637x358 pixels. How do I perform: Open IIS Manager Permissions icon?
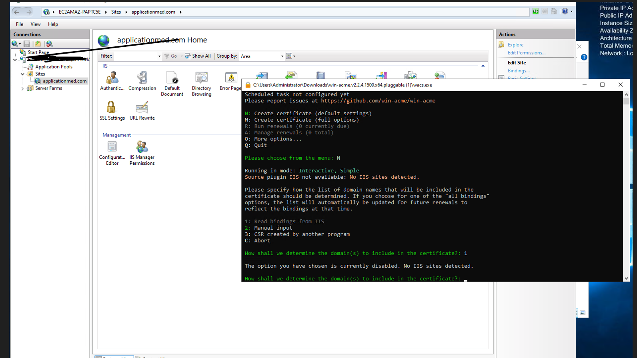pyautogui.click(x=142, y=153)
